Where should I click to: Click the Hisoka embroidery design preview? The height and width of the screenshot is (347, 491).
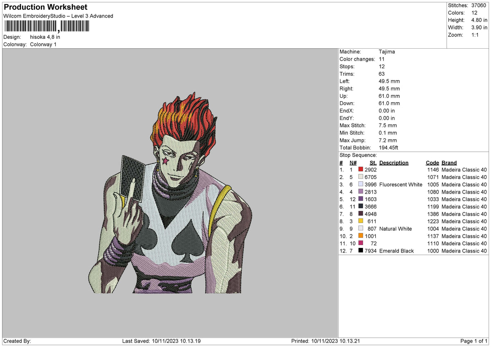170,193
